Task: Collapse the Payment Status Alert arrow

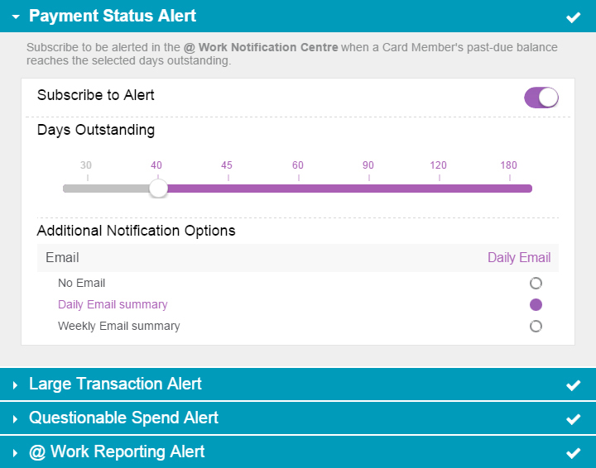Action: (x=15, y=17)
